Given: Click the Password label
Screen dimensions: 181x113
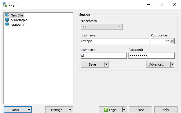Looking at the screenshot, I should point(136,50).
